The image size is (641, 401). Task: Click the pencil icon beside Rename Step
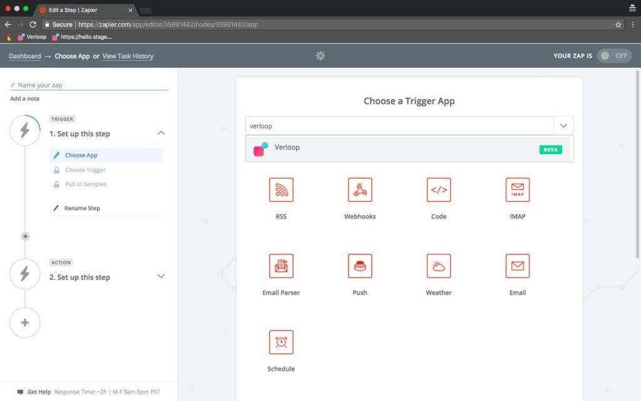tap(56, 208)
